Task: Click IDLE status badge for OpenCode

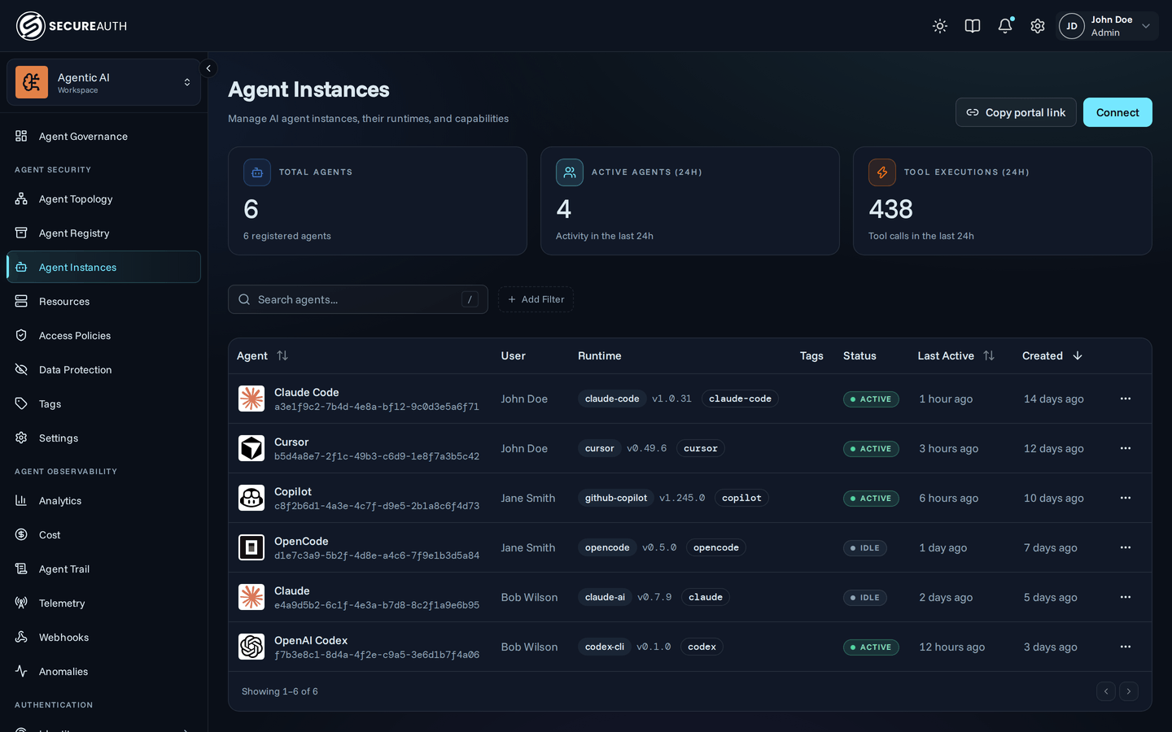Action: (x=865, y=547)
